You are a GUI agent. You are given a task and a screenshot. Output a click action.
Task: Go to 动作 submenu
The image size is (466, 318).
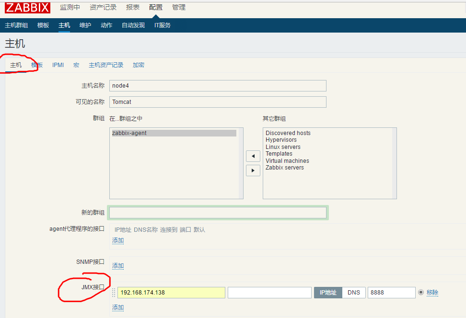106,25
